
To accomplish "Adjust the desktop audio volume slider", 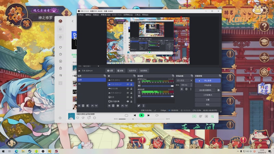I will (x=158, y=96).
